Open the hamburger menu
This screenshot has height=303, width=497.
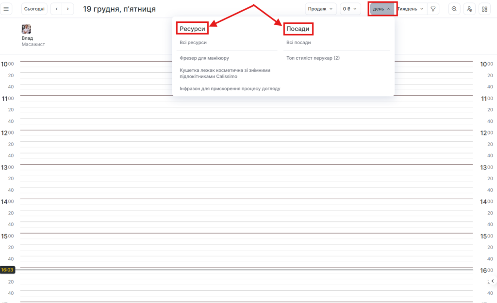pyautogui.click(x=6, y=9)
